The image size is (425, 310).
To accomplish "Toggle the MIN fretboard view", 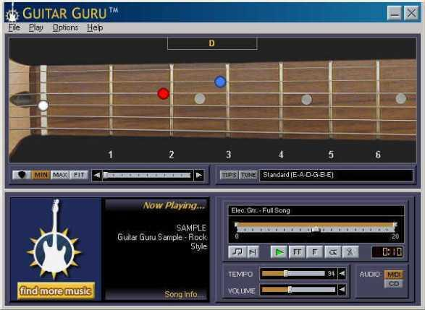I will tap(41, 175).
